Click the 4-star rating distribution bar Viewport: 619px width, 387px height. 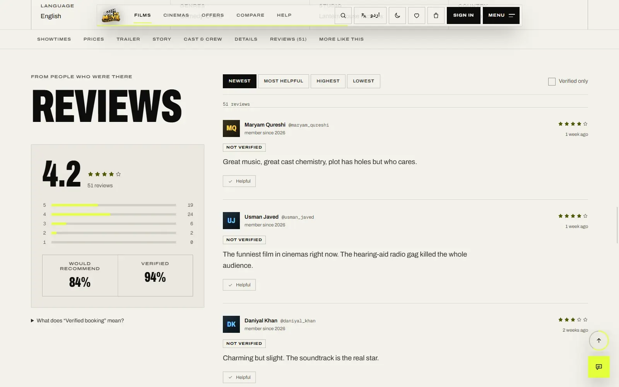(114, 214)
